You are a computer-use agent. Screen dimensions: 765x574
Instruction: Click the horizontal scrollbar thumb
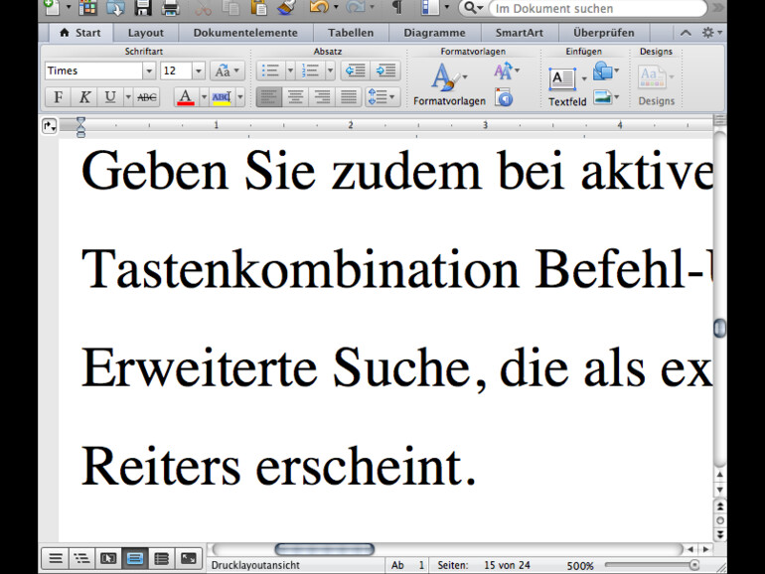325,549
